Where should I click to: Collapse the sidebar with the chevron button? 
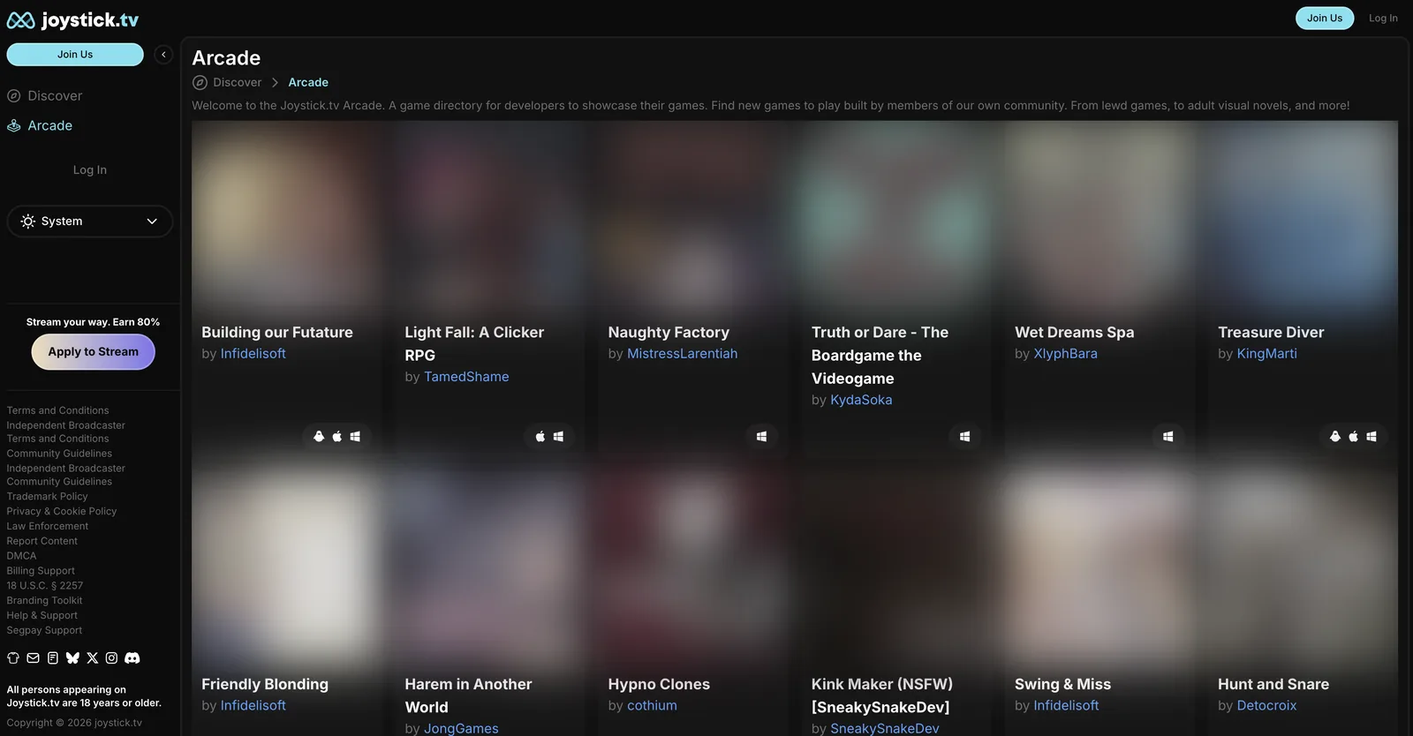click(163, 55)
